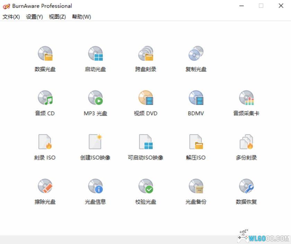
Task: Select the 多份刻录 multi-copy burn tool
Action: point(246,147)
